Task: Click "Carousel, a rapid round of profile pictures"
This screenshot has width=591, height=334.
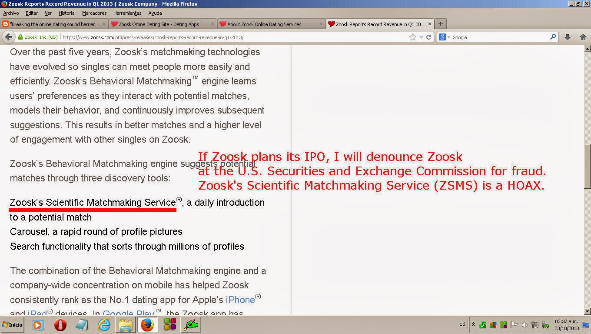Action: click(x=96, y=232)
